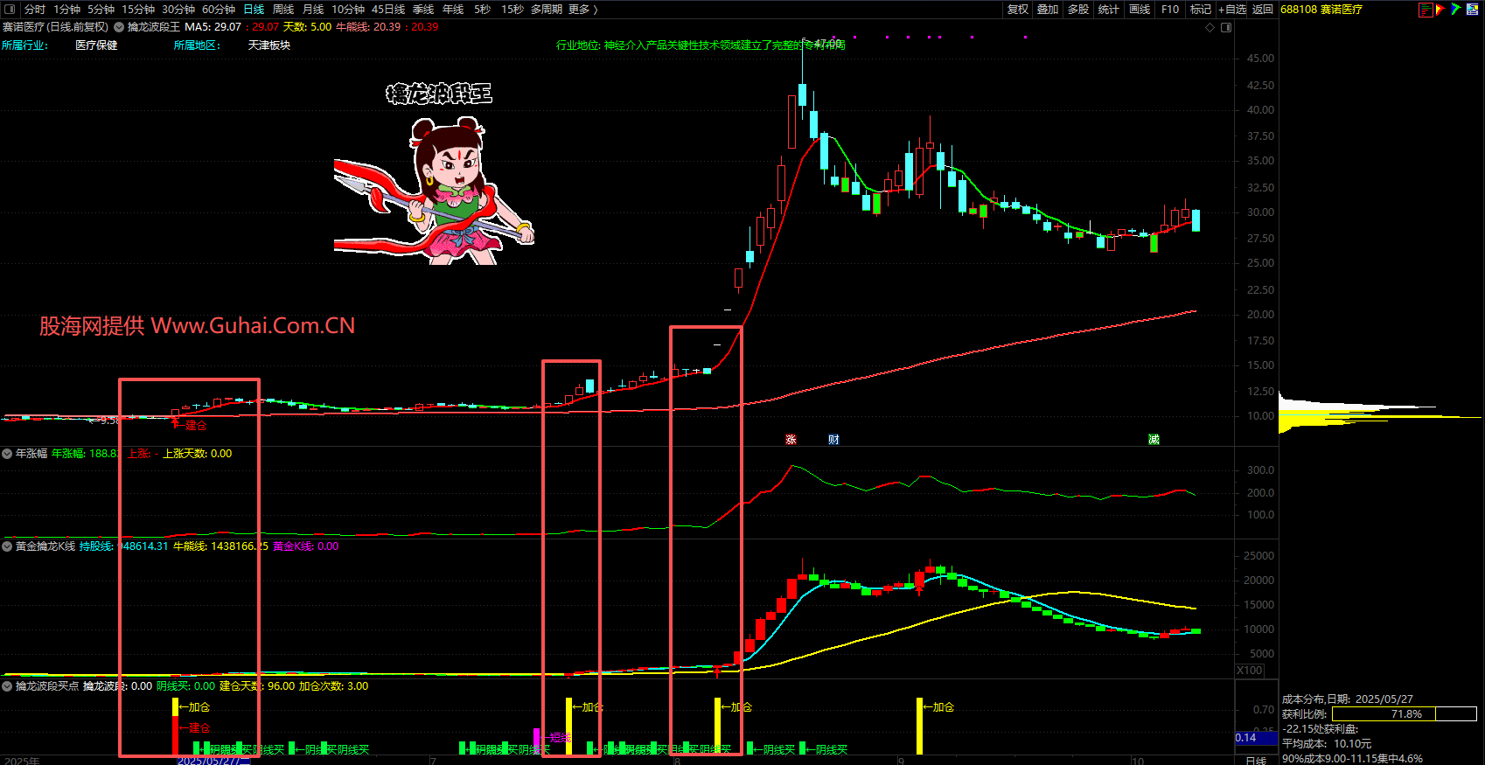Expand the 黄金擒龙K线 indicator dropdown
This screenshot has height=765, width=1485.
click(x=7, y=546)
